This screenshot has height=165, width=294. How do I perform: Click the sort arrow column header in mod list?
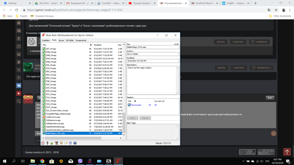pyautogui.click(x=90, y=45)
